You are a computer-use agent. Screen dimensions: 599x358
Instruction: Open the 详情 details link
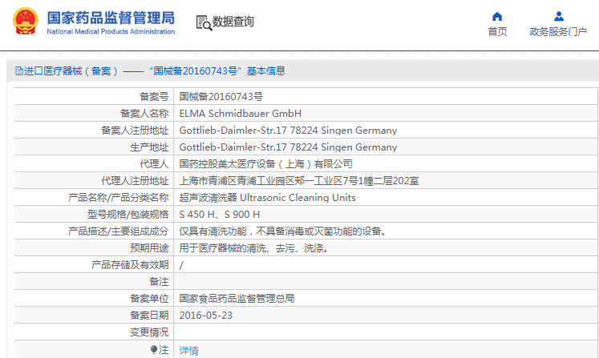188,350
